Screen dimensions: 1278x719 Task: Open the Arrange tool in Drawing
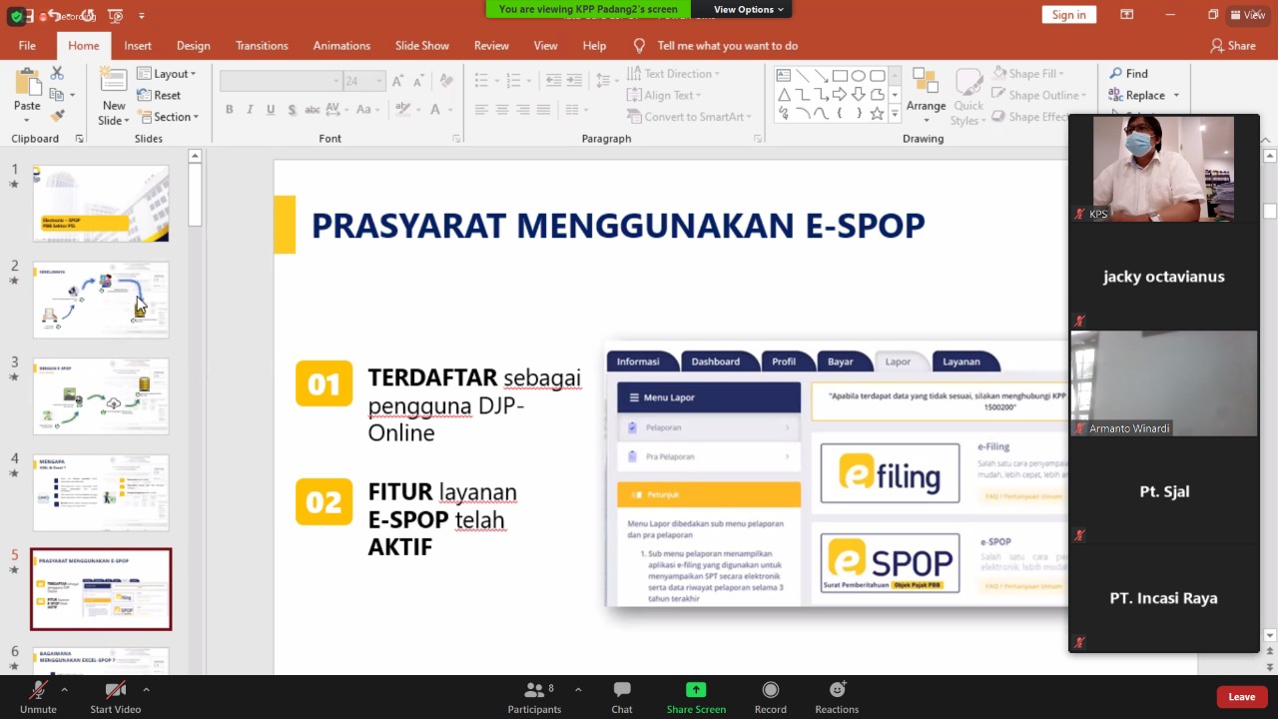tap(926, 90)
